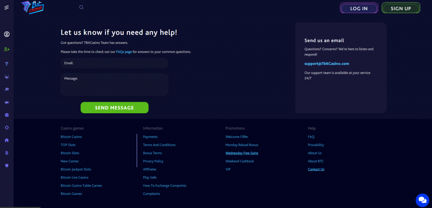Open the FAQs page link
432x208 pixels.
[x=124, y=52]
